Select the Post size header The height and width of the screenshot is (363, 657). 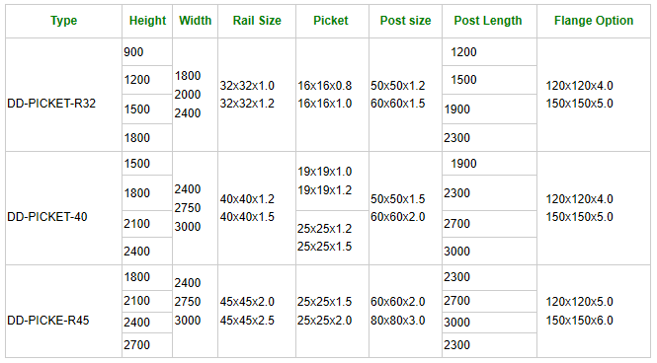[x=405, y=21]
